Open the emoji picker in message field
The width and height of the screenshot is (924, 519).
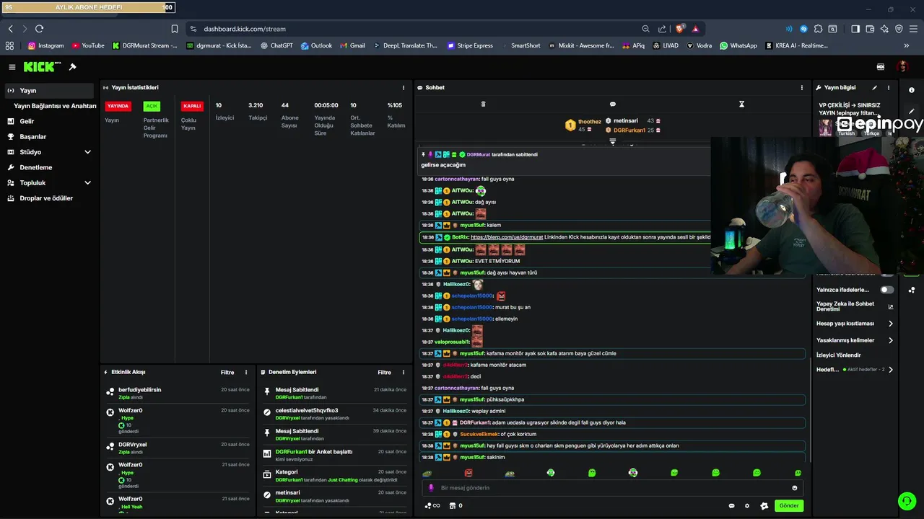[x=795, y=488]
